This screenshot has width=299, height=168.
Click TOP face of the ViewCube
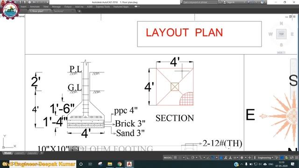[x=281, y=34]
